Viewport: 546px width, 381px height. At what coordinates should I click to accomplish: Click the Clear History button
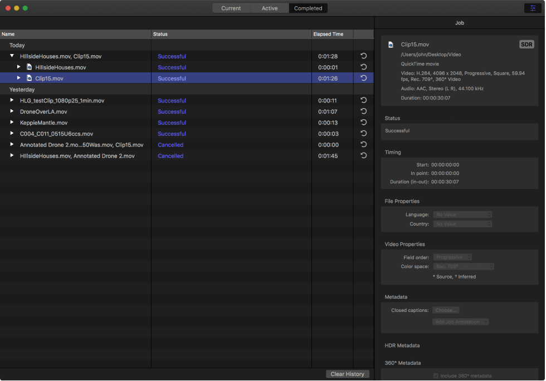pos(347,374)
